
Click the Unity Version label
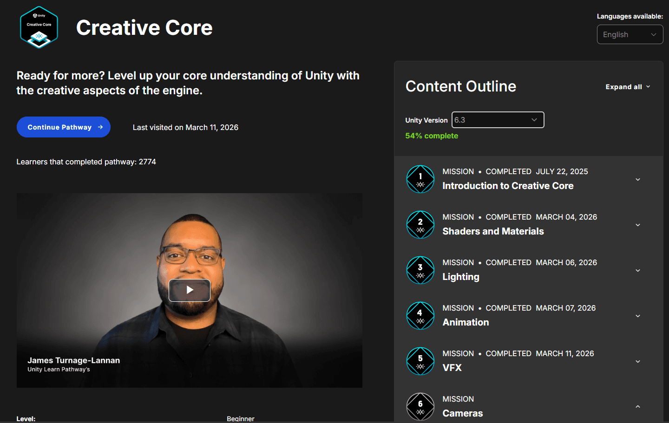click(x=426, y=120)
